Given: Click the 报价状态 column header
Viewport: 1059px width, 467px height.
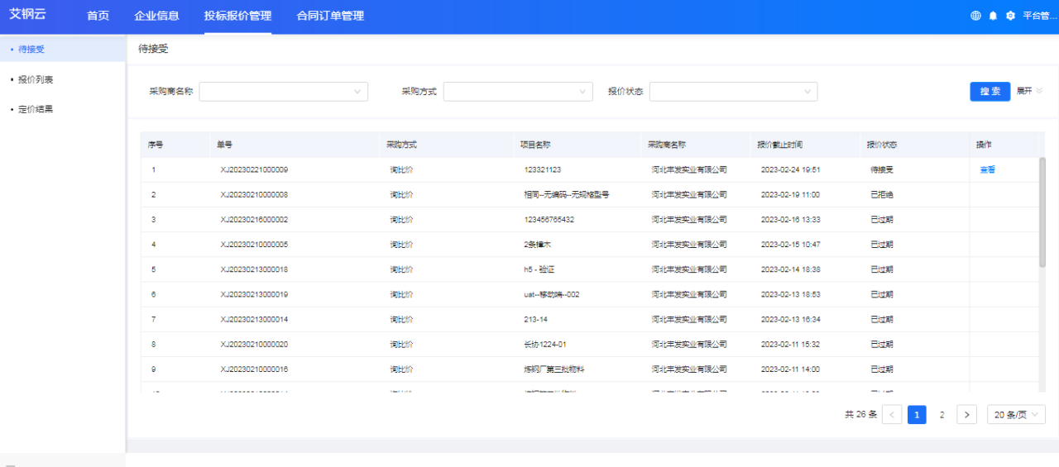Looking at the screenshot, I should [x=881, y=145].
